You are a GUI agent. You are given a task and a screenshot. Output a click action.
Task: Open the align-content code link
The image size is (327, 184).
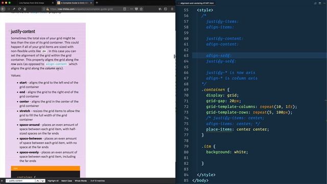(x=56, y=64)
